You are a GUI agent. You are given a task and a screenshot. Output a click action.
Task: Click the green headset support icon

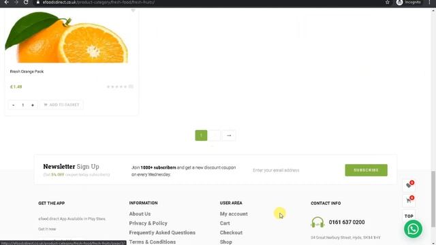coord(317,223)
